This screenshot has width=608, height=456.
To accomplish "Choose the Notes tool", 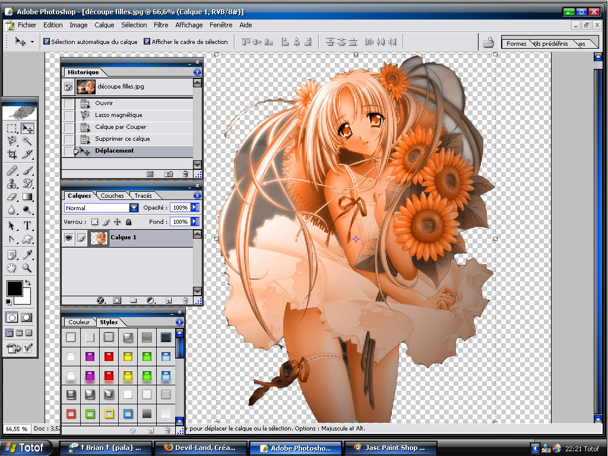I will point(12,255).
